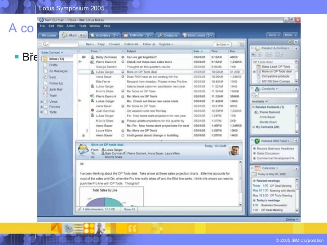Screen dimensions: 327x245
Task: Click the sender photo thumbnail in the preview
Action: pos(234,150)
